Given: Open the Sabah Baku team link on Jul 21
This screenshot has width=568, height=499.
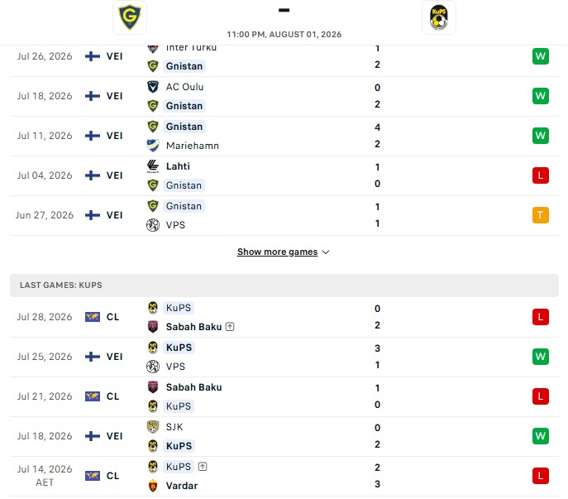Looking at the screenshot, I should [x=193, y=387].
